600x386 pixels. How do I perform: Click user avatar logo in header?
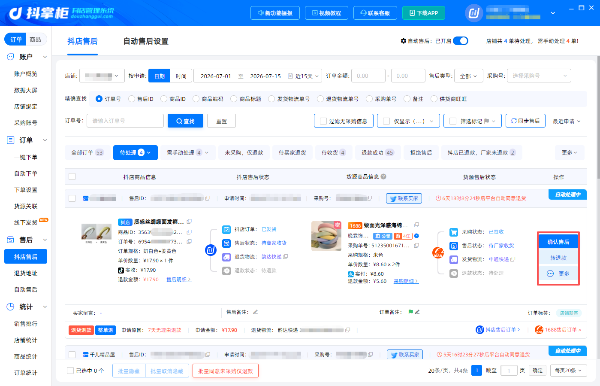pyautogui.click(x=474, y=13)
